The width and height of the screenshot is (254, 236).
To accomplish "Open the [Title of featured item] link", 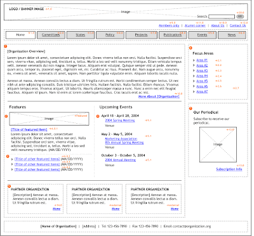I will pos(29,129).
